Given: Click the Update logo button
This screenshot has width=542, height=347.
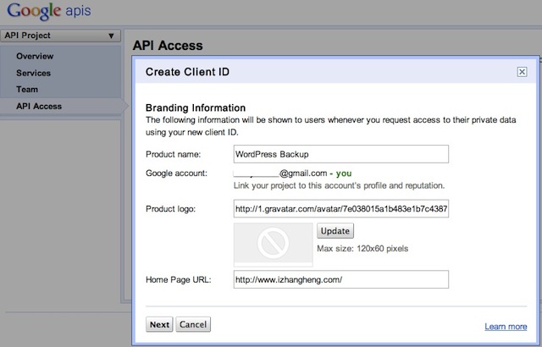Looking at the screenshot, I should pos(335,231).
